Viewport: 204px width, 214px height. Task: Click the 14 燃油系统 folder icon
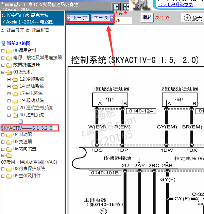[x=15, y=87]
